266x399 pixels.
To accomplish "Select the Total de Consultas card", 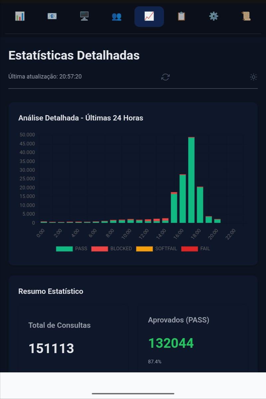I will point(73,338).
